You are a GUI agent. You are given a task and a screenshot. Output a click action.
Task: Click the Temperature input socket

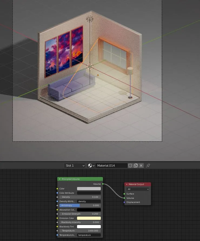pyautogui.click(x=57, y=231)
